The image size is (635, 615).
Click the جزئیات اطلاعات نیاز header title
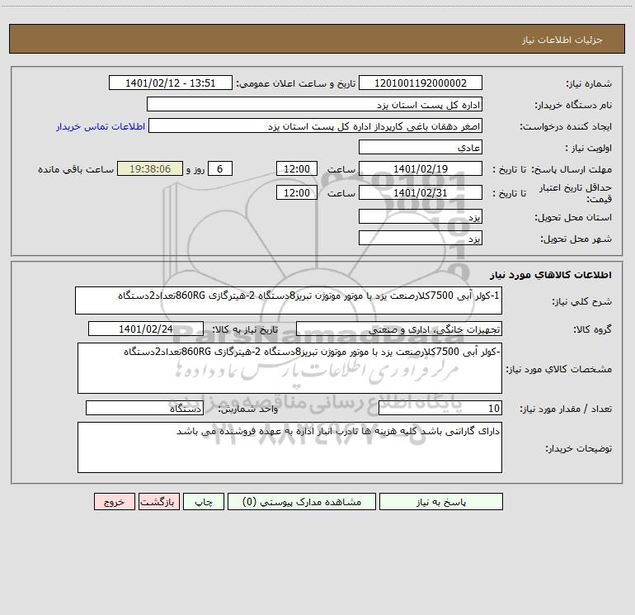coord(562,40)
